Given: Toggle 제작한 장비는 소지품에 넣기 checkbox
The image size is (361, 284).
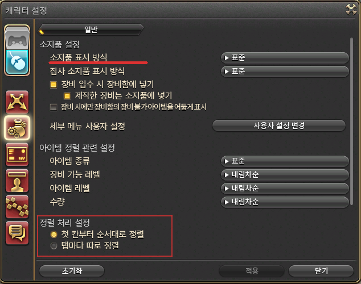Looking at the screenshot, I should 67,96.
